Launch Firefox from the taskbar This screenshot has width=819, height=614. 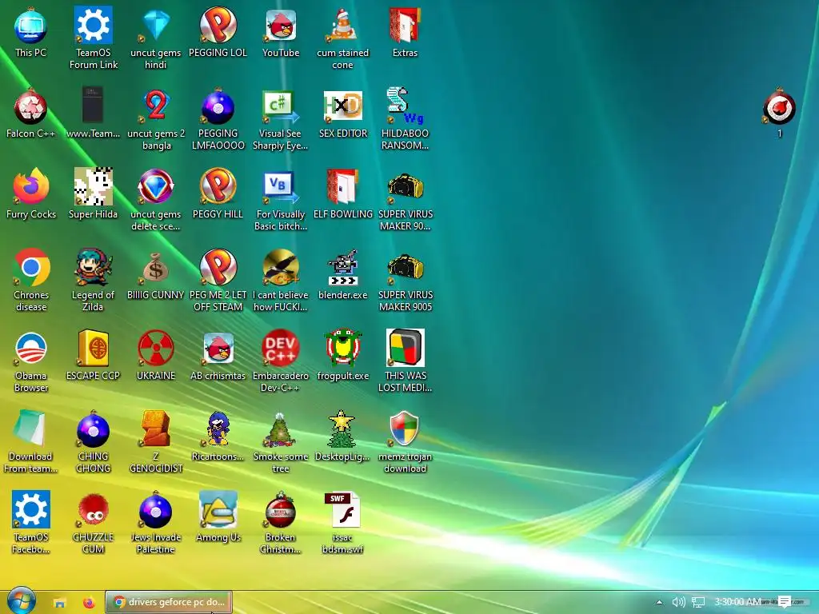[x=89, y=603]
